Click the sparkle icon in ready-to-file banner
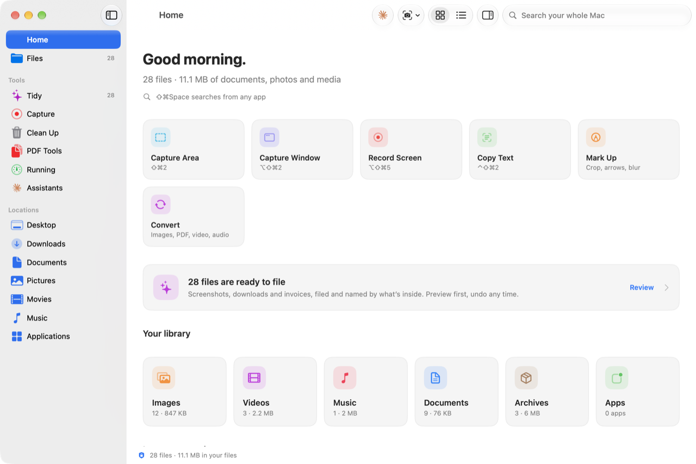The image size is (696, 464). tap(166, 288)
